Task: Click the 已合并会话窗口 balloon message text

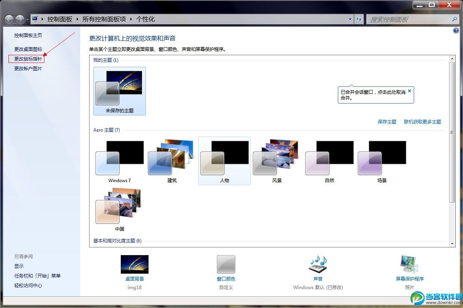Action: 373,95
